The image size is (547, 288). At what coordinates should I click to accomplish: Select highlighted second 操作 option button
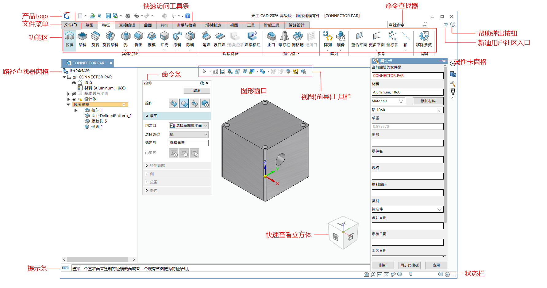(184, 103)
